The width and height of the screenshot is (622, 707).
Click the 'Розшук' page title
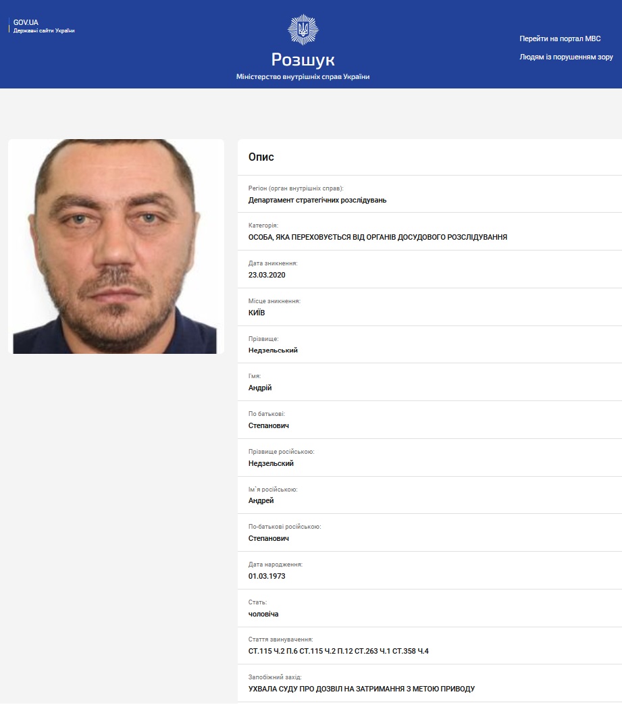click(x=303, y=59)
